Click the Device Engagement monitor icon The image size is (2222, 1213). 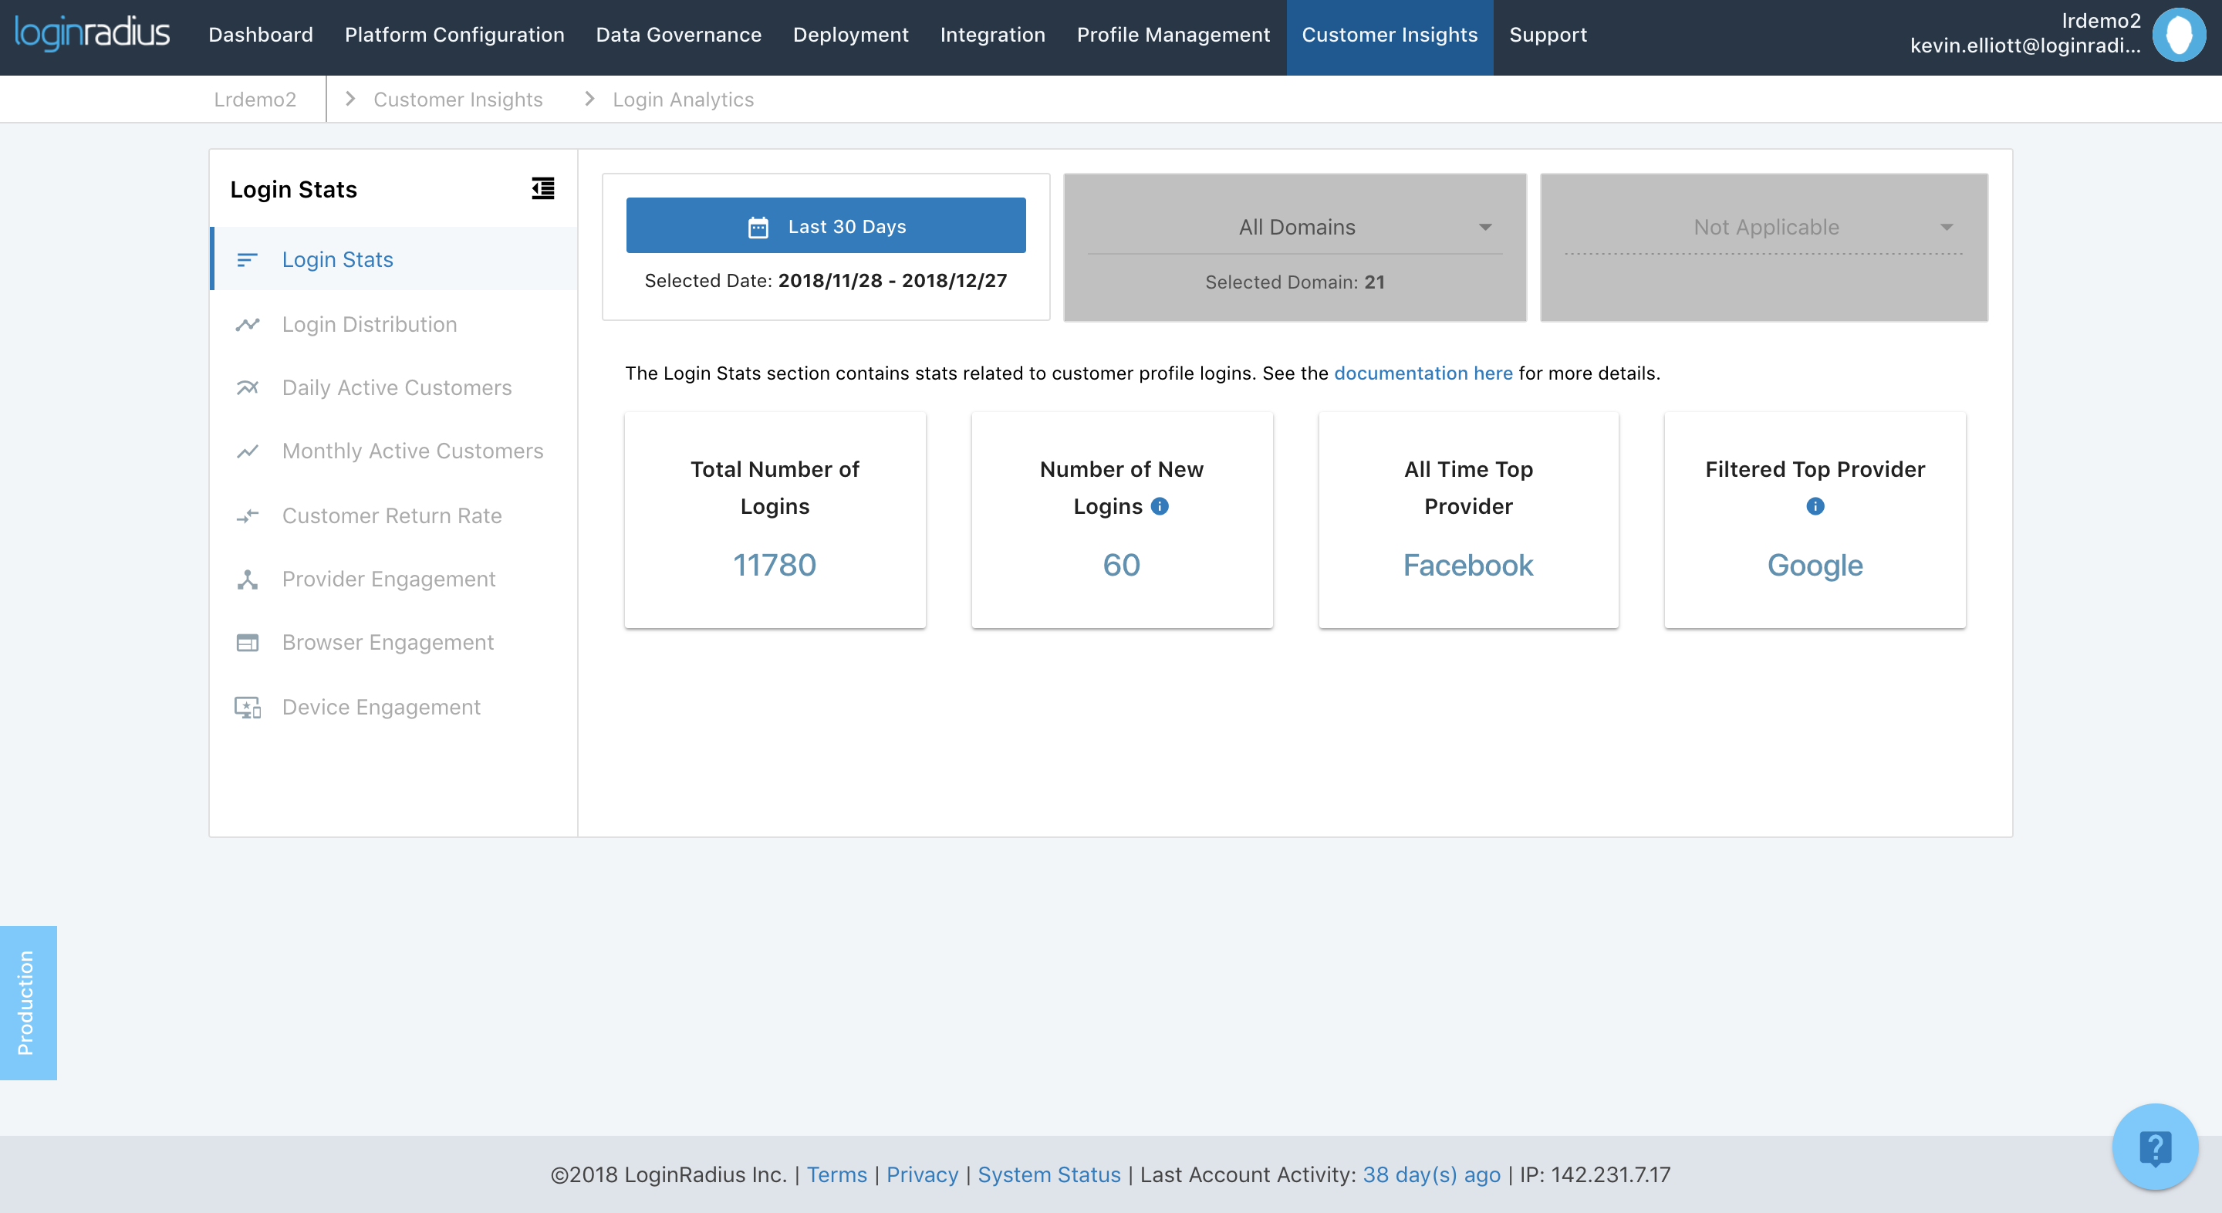[x=248, y=708]
